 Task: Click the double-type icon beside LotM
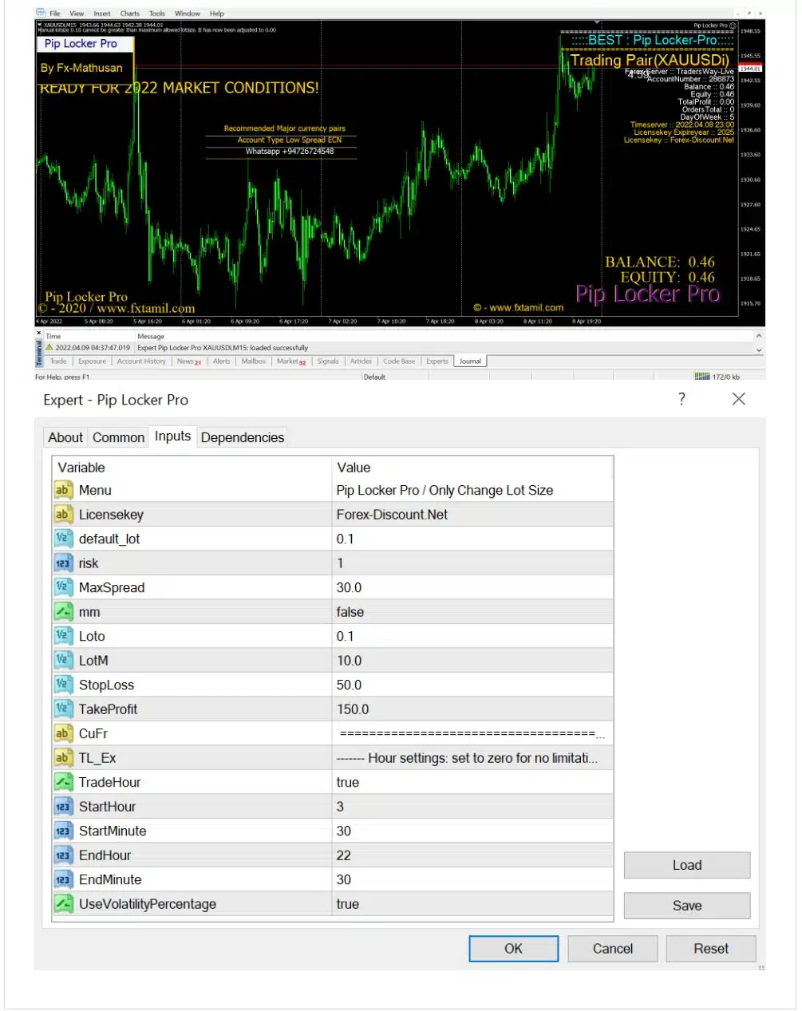click(x=62, y=661)
